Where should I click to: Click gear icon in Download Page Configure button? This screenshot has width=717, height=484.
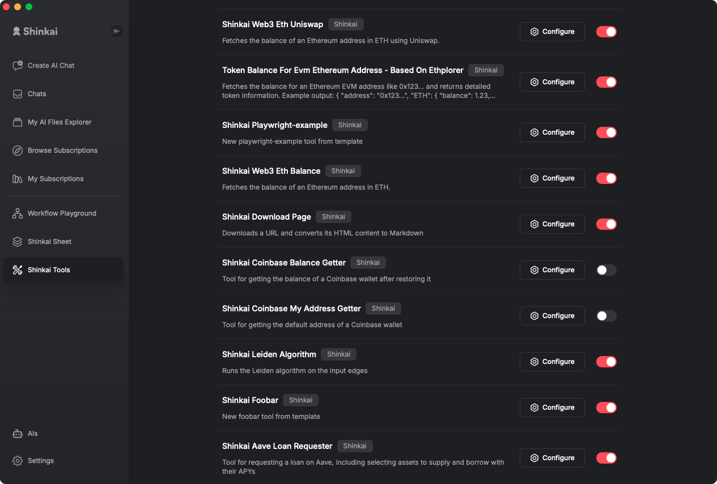pos(534,224)
